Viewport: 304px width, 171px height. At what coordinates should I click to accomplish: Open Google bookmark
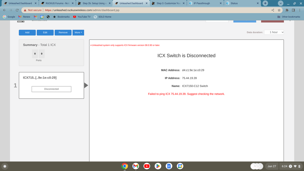(x=9, y=17)
